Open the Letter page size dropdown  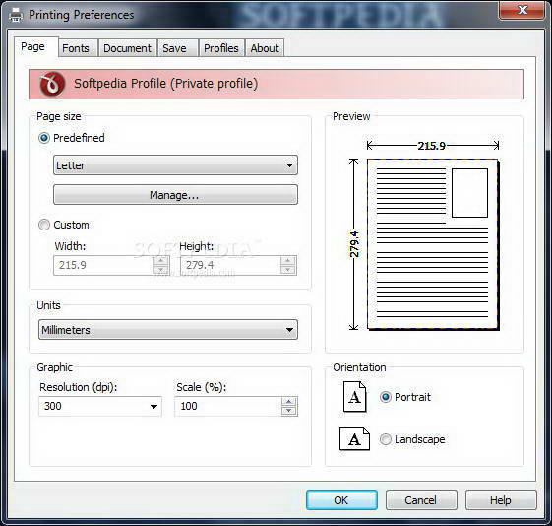coord(175,164)
